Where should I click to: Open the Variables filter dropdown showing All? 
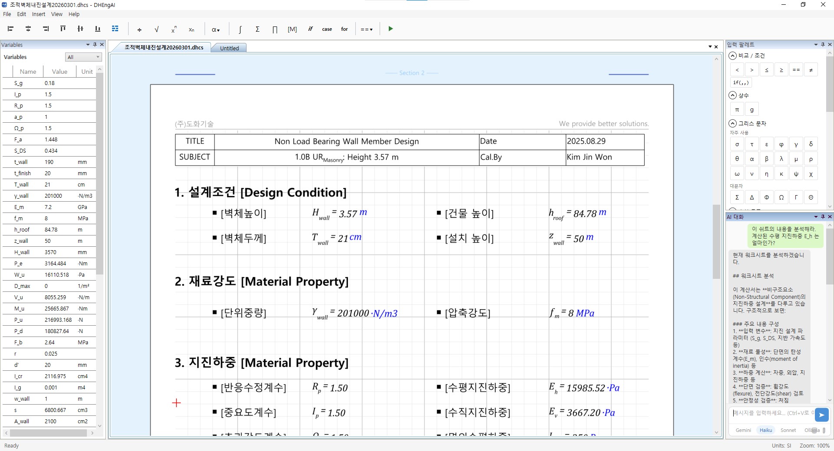tap(83, 57)
